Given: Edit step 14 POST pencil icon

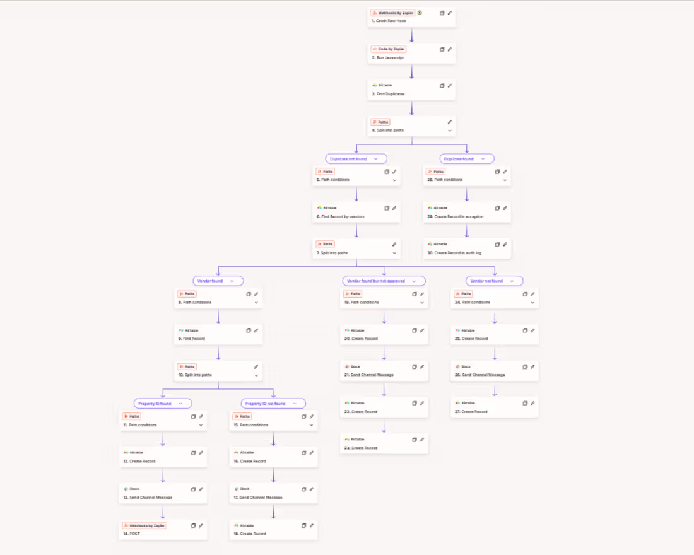Looking at the screenshot, I should coord(201,526).
